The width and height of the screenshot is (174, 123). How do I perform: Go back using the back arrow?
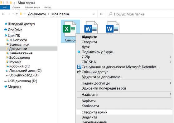pos(3,14)
